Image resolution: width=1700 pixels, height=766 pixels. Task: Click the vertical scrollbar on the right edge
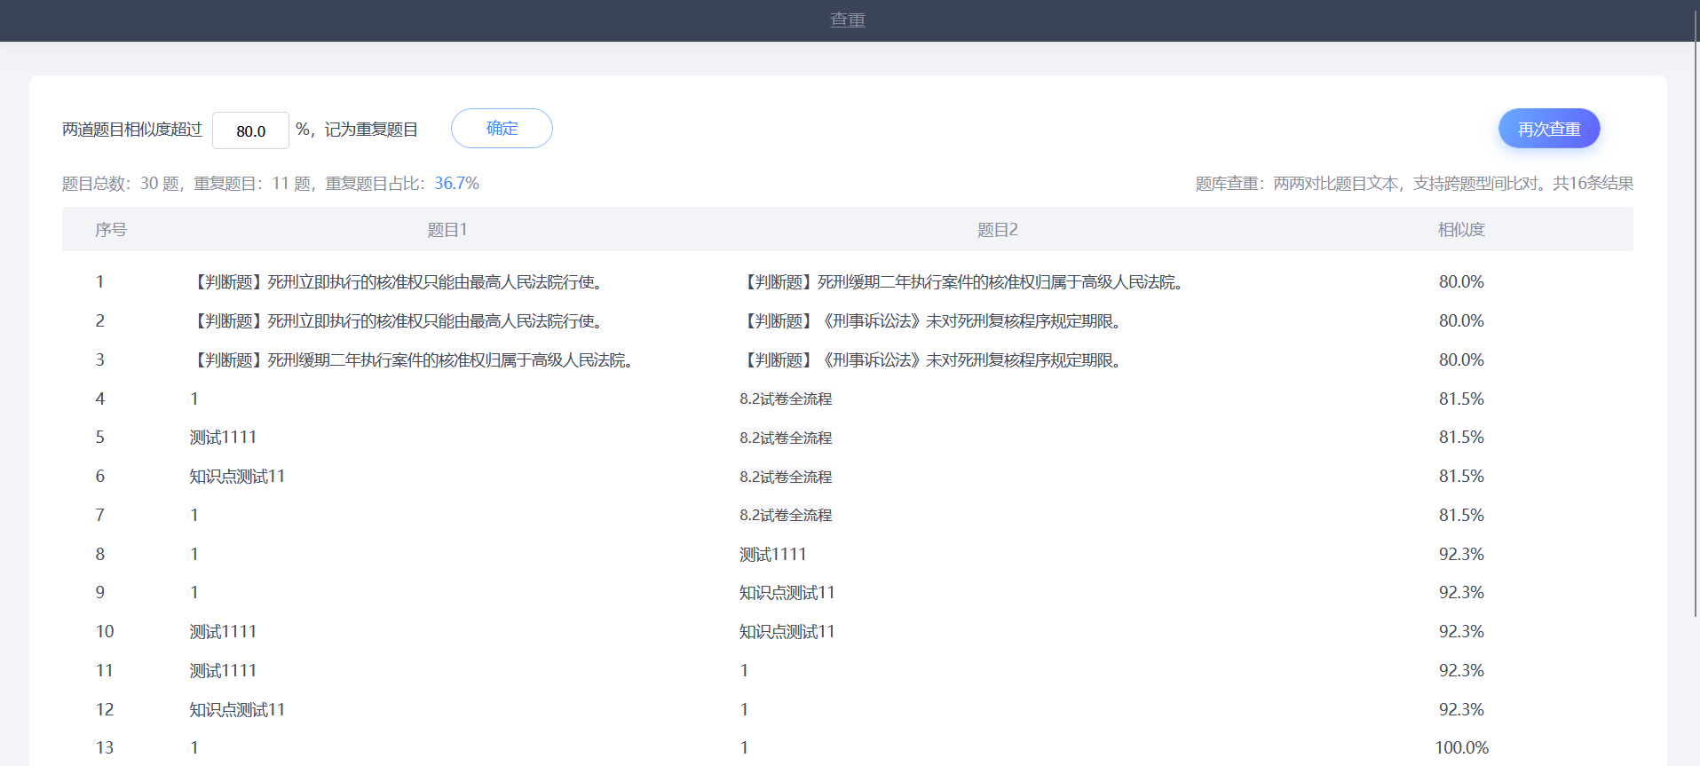pos(1696,311)
